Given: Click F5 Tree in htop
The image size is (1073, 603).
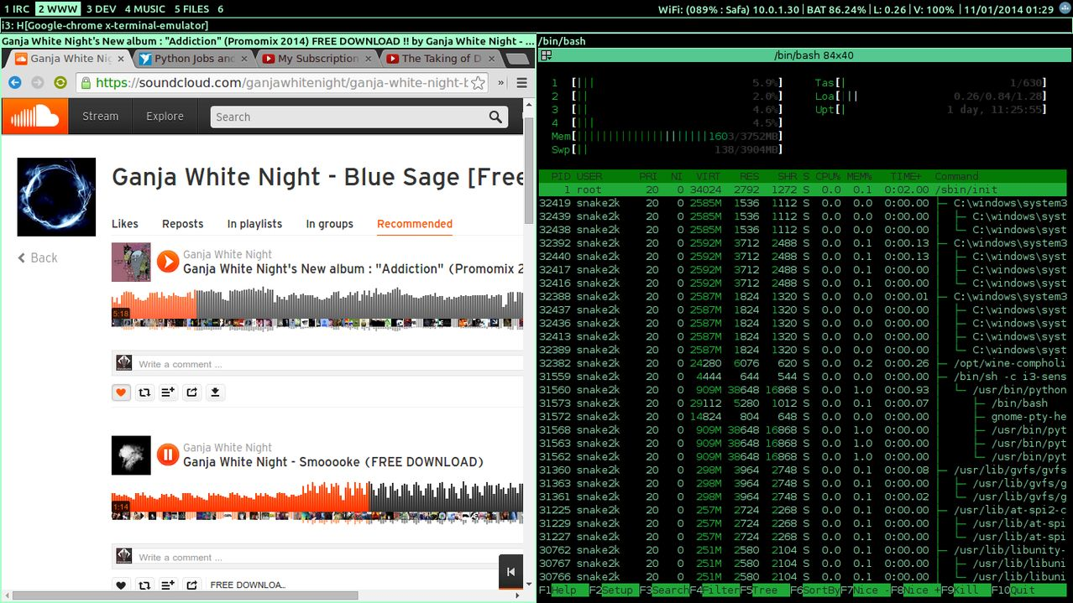Looking at the screenshot, I should [x=764, y=590].
